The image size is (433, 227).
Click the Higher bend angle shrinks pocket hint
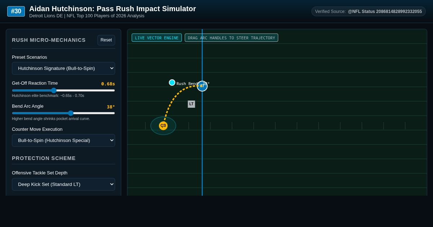[51, 119]
